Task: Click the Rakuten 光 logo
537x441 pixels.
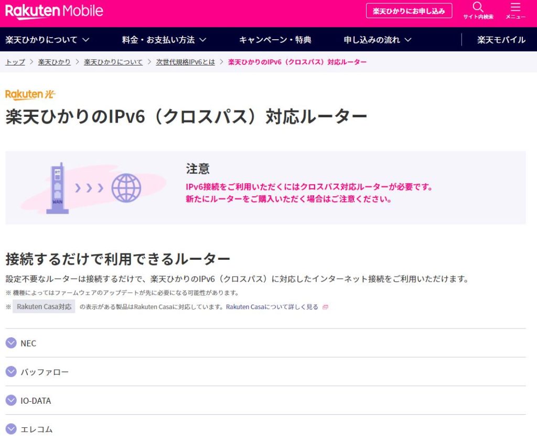Action: coord(30,94)
